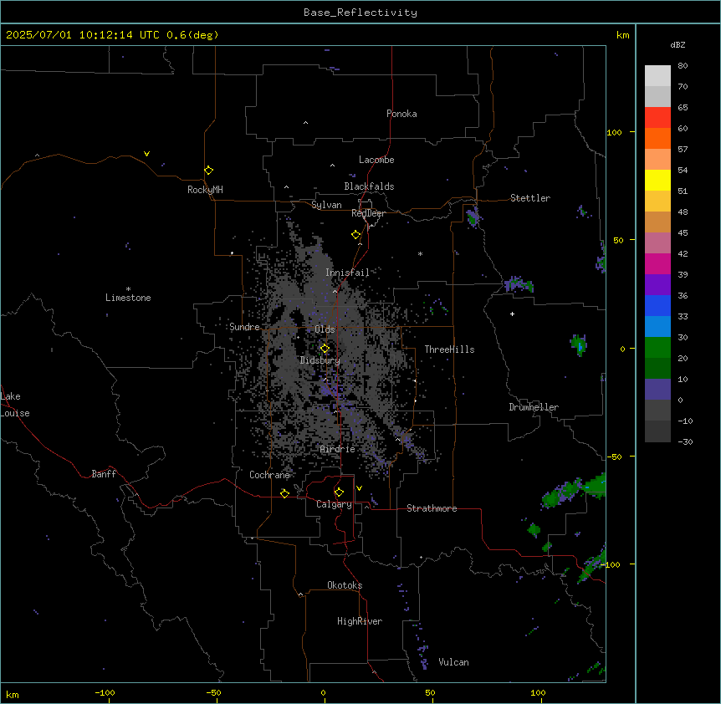The width and height of the screenshot is (721, 704).
Task: Click the Ponoka city label
Action: 401,114
